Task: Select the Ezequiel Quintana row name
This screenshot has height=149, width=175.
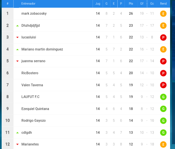Action: coord(35,109)
